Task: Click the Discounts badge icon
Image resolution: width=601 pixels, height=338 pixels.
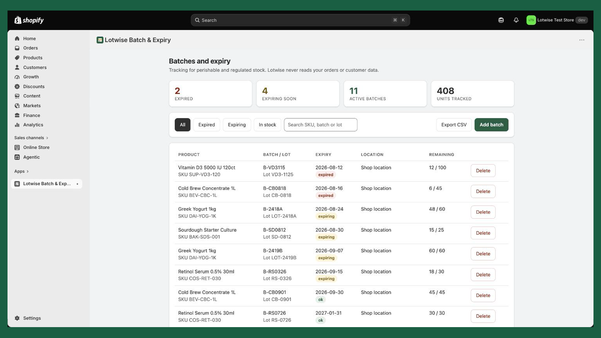Action: tap(17, 87)
